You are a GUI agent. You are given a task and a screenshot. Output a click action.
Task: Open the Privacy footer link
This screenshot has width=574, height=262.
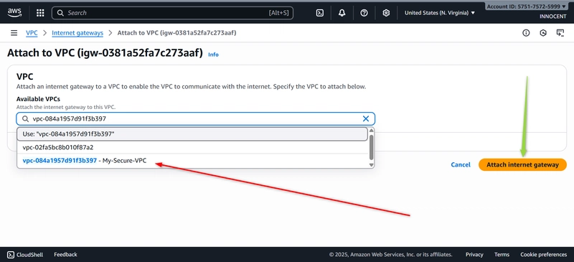pyautogui.click(x=474, y=254)
